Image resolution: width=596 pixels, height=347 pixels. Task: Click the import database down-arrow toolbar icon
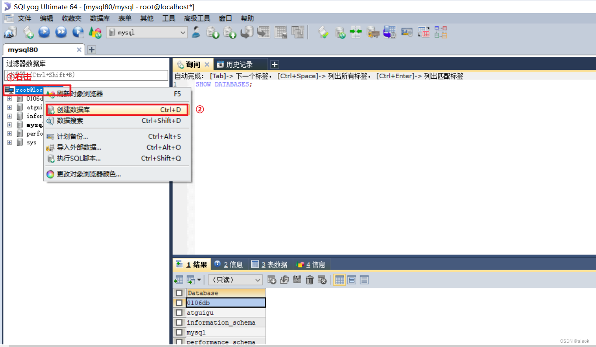click(x=213, y=32)
